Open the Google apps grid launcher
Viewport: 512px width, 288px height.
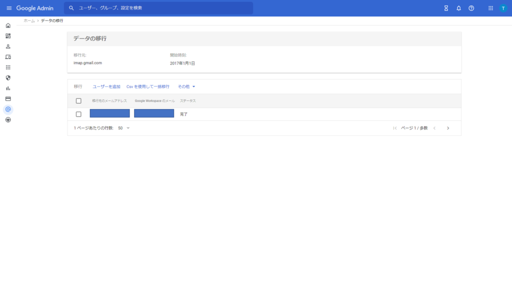[490, 8]
